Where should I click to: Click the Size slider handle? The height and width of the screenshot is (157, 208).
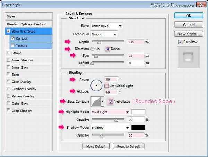coord(96,56)
